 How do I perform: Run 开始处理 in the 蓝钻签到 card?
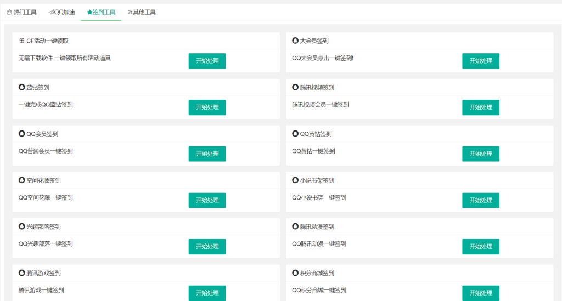coord(207,107)
